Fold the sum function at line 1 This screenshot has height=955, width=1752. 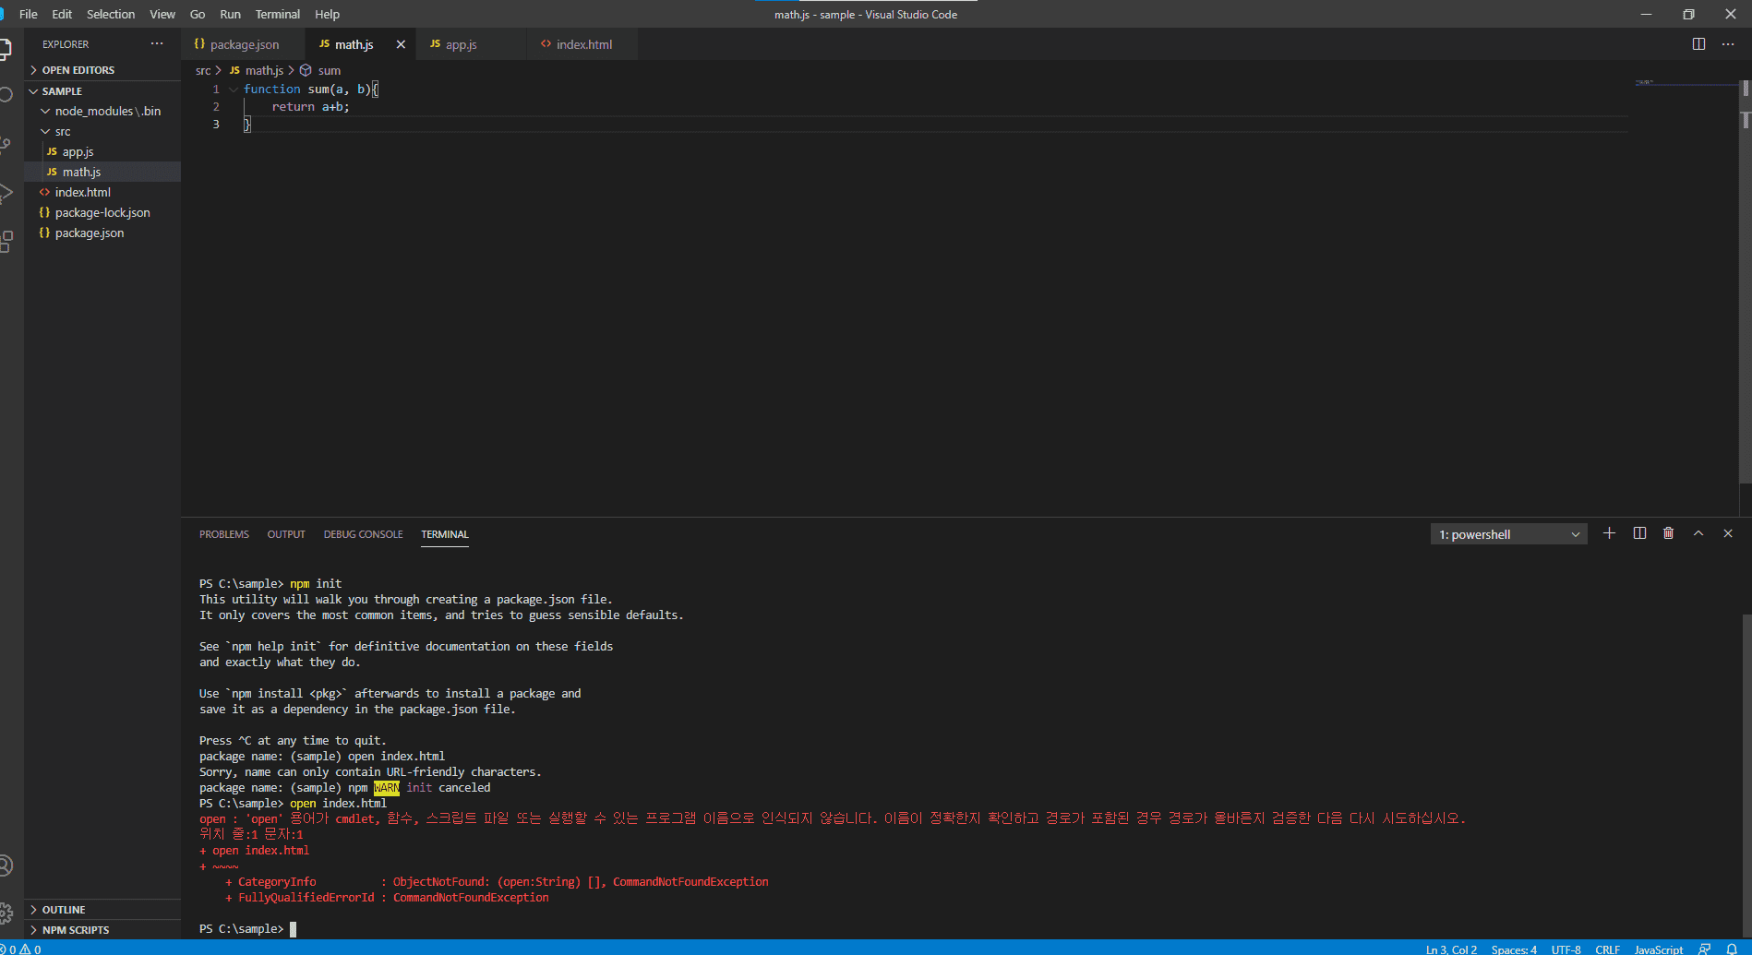tap(234, 90)
